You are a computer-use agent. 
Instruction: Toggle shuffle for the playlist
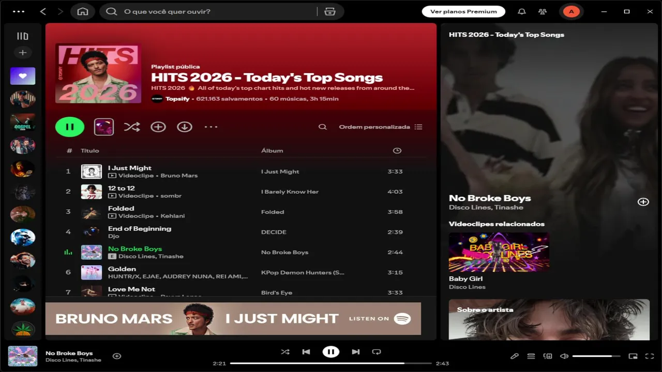132,127
